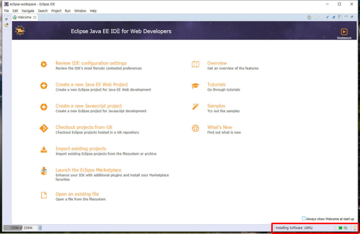360x234 pixels.
Task: Open the Progress view icon in status bar
Action: [345, 228]
